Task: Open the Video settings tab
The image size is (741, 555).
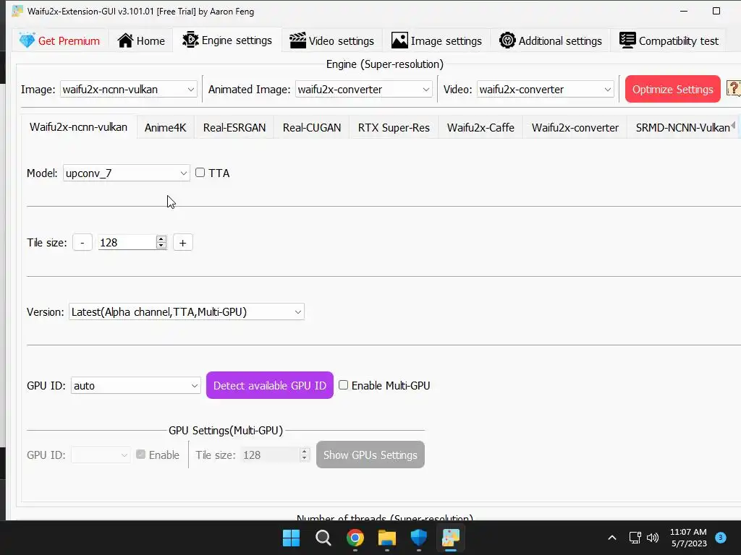Action: 331,41
